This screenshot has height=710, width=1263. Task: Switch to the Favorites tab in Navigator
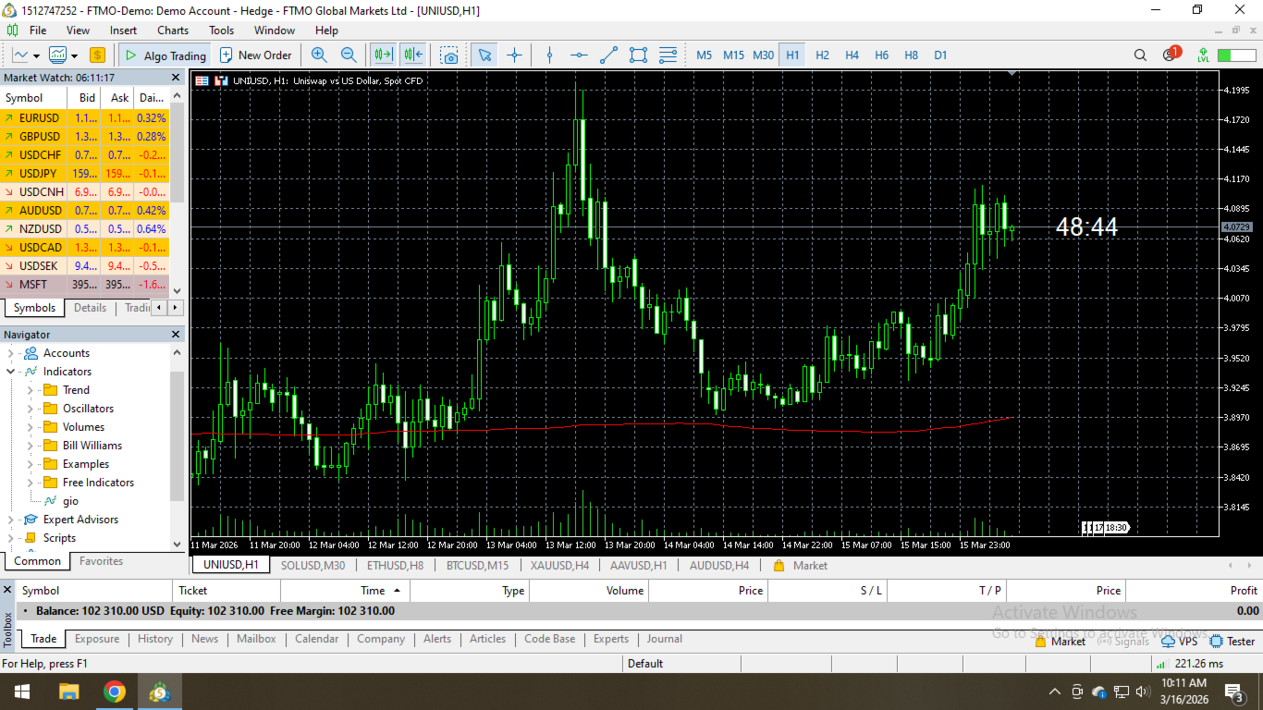pyautogui.click(x=101, y=561)
